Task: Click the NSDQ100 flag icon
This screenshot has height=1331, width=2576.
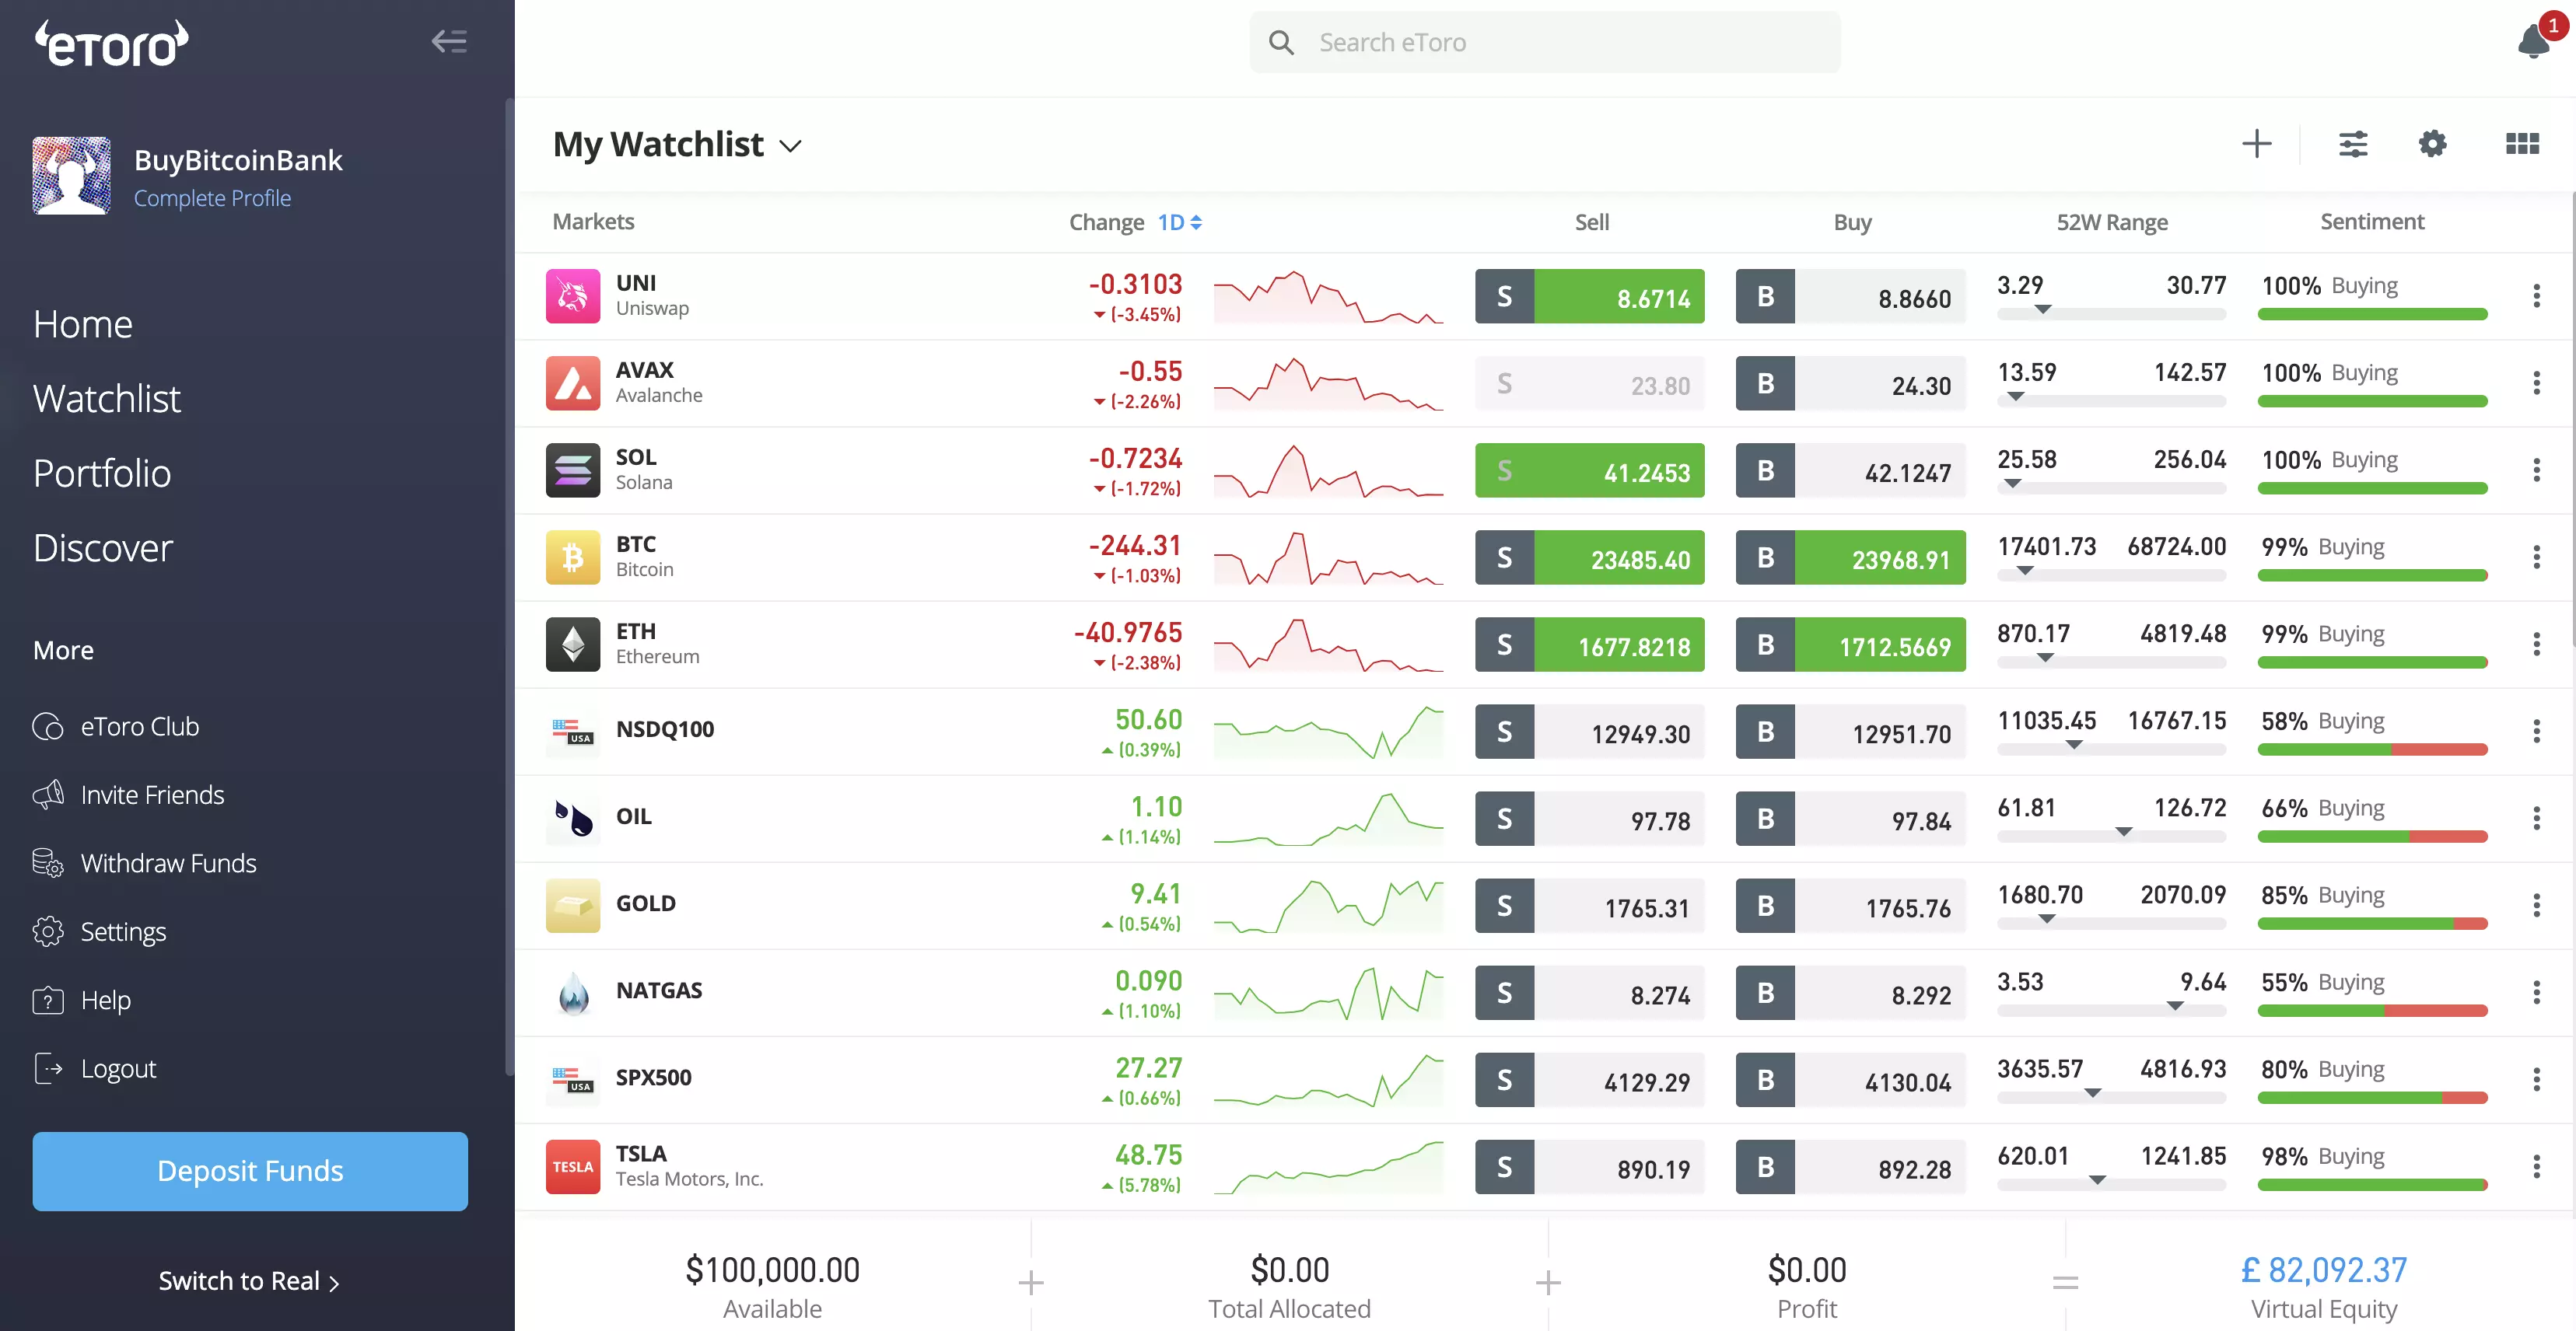Action: [573, 731]
